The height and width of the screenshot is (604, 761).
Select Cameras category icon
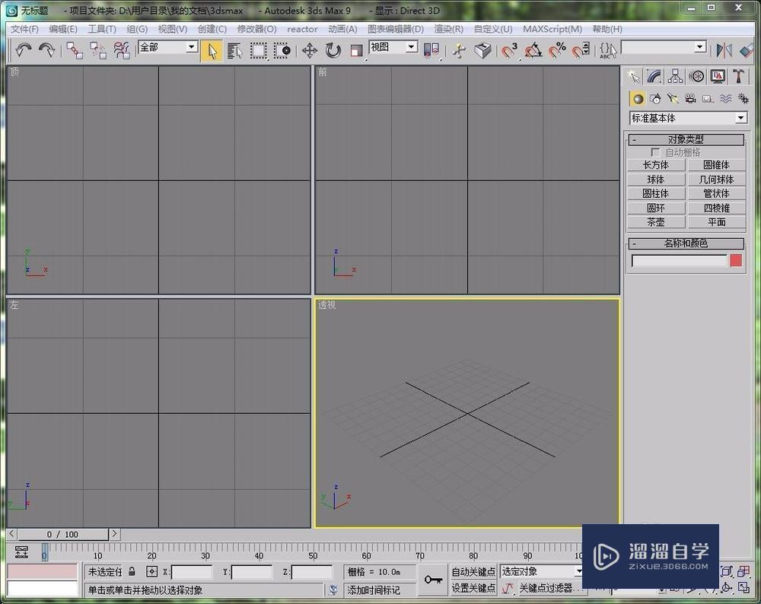point(690,99)
